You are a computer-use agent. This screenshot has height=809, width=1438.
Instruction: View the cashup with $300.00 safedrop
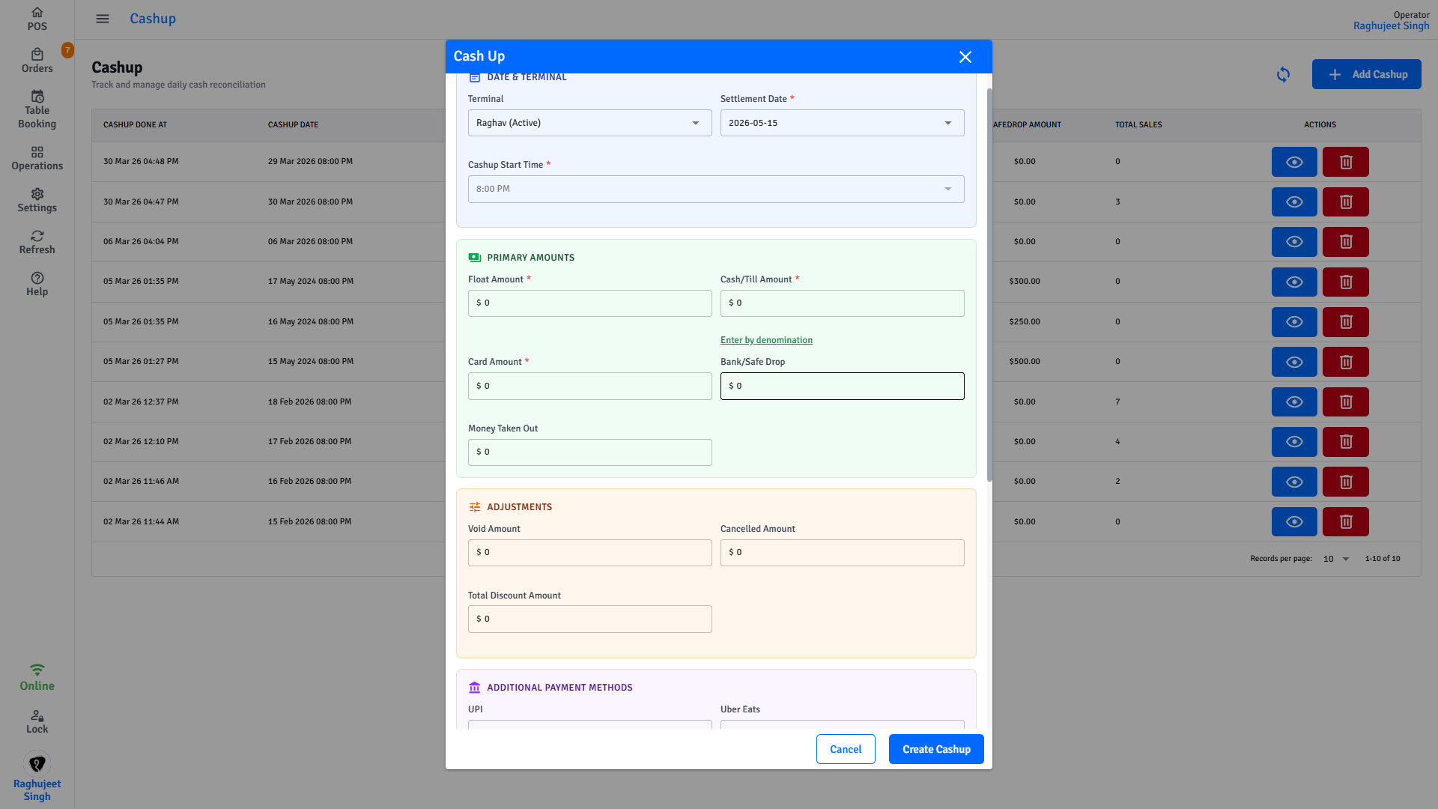point(1294,282)
